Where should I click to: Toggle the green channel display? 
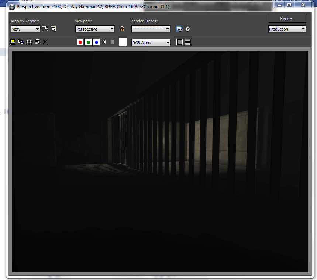88,42
